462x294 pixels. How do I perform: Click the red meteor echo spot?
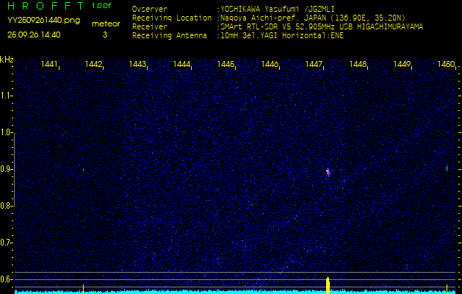[x=328, y=172]
